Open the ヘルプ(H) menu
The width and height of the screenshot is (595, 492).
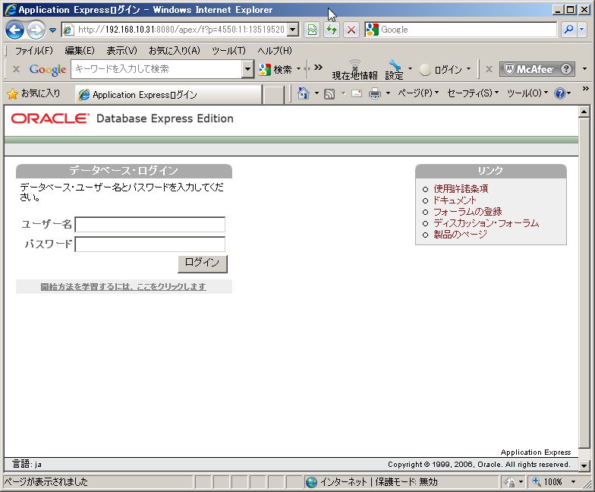275,50
